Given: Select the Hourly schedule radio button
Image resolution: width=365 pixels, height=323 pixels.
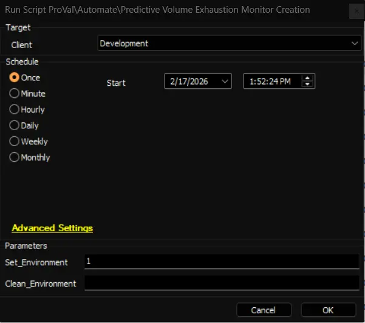Looking at the screenshot, I should [x=14, y=109].
